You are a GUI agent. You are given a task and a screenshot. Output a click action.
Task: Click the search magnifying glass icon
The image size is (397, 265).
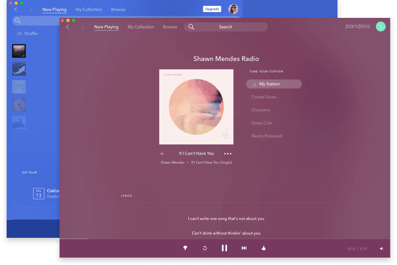(x=191, y=27)
